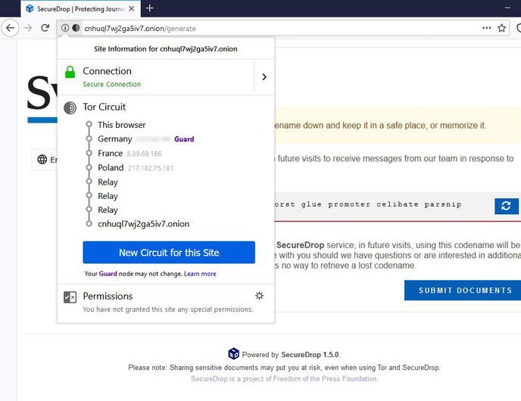Click the Permissions panel icon

tap(70, 297)
